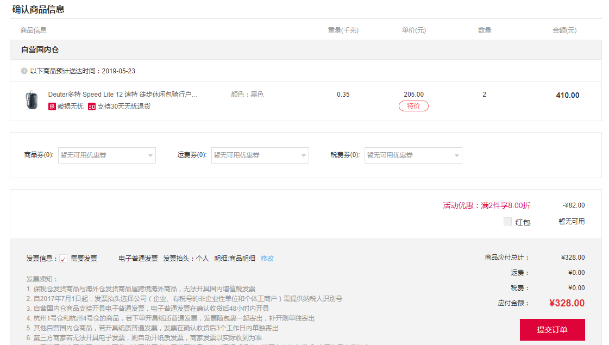Open the 运费券 shipping coupon dropdown

[260, 155]
